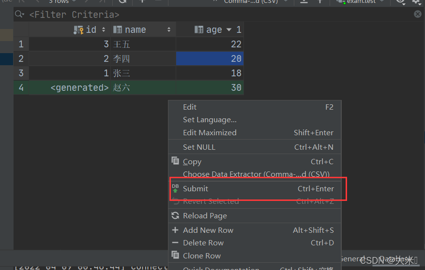Click the plus icon Add New Row entry
The height and width of the screenshot is (270, 425).
(x=255, y=230)
